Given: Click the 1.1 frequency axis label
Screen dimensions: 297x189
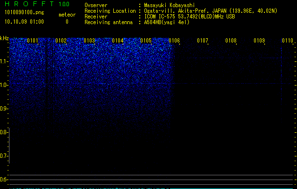Looking at the screenshot, I should (x=4, y=61).
